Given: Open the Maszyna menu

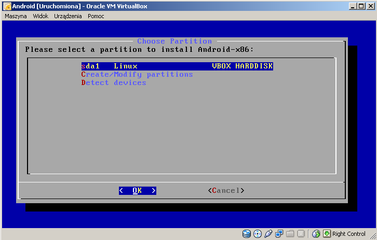Looking at the screenshot, I should pos(16,16).
